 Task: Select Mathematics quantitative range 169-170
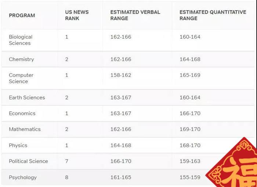[190, 129]
